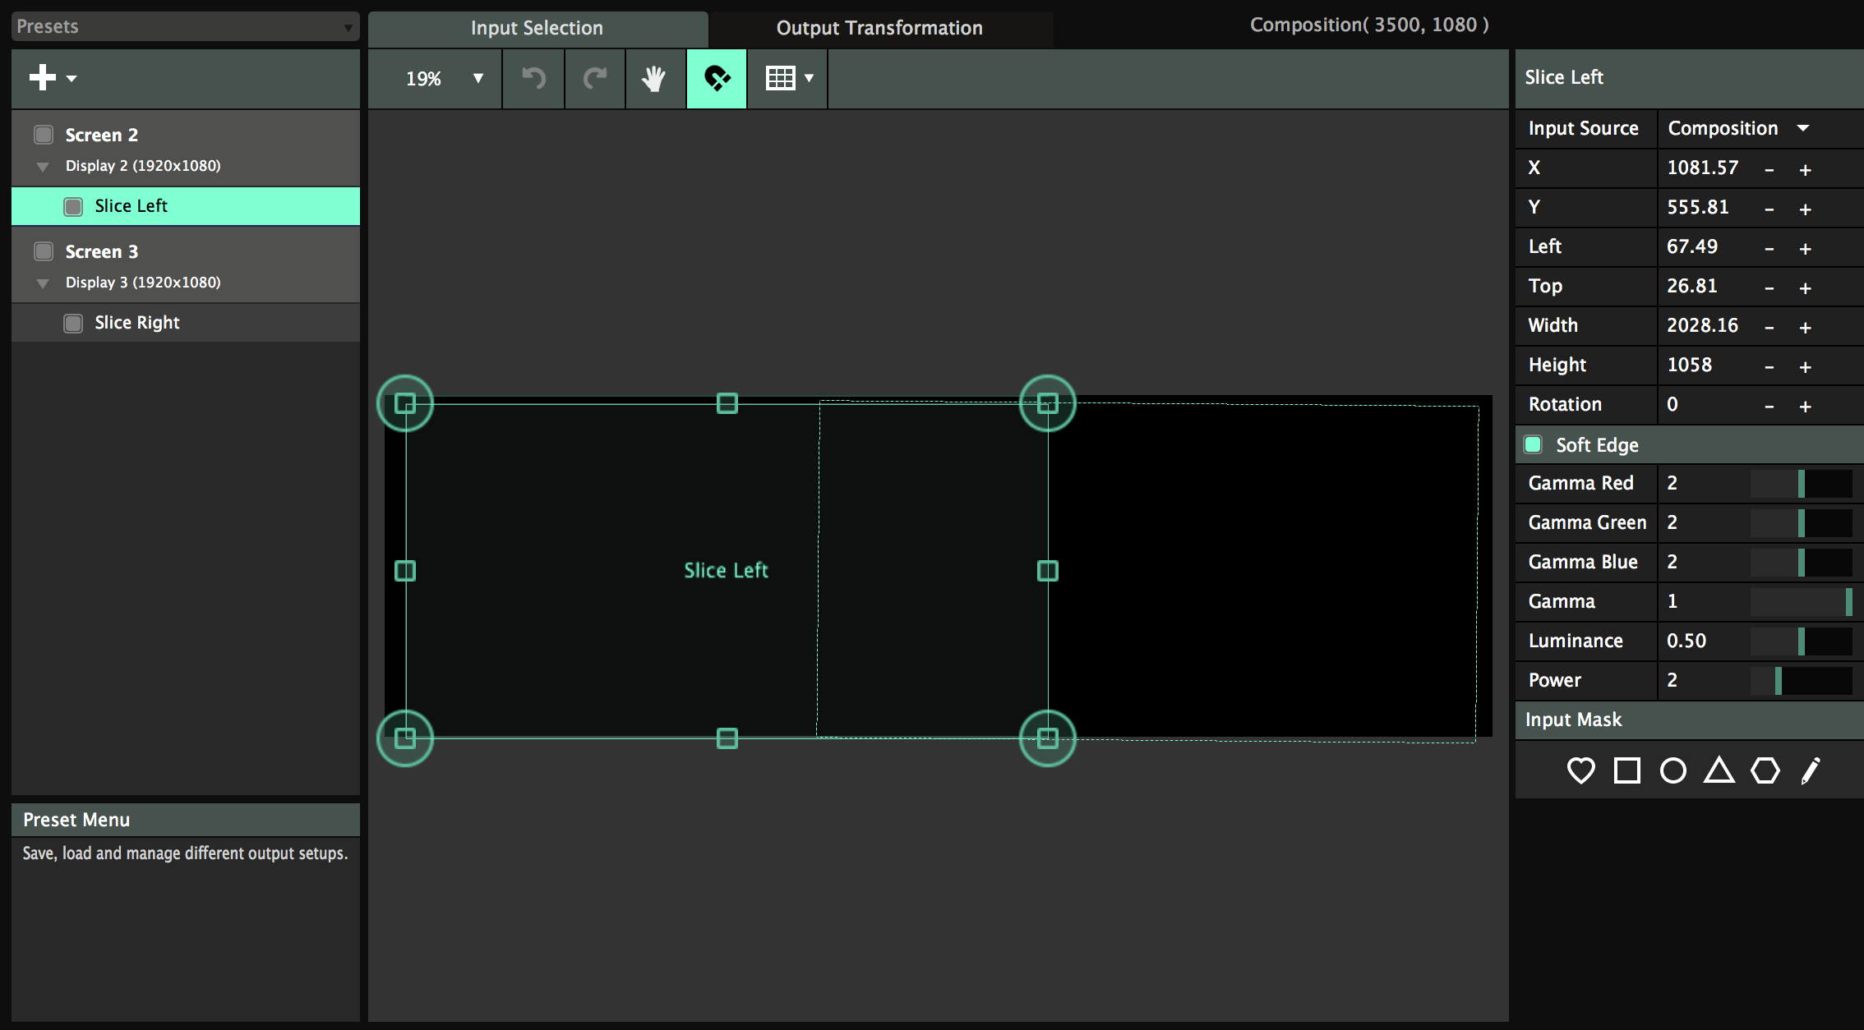Select the hand pan tool
The image size is (1864, 1030).
654,79
